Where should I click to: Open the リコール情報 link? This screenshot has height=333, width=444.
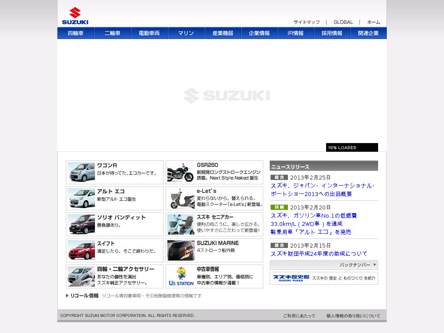[85, 296]
